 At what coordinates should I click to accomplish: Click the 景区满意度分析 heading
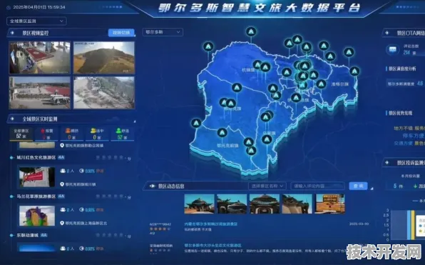pyautogui.click(x=402, y=69)
